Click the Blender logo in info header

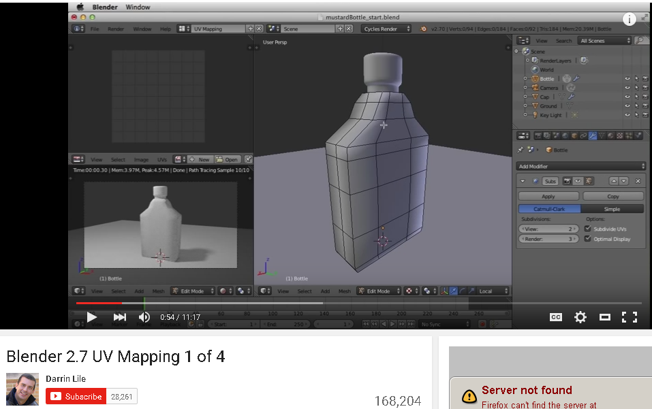(423, 29)
